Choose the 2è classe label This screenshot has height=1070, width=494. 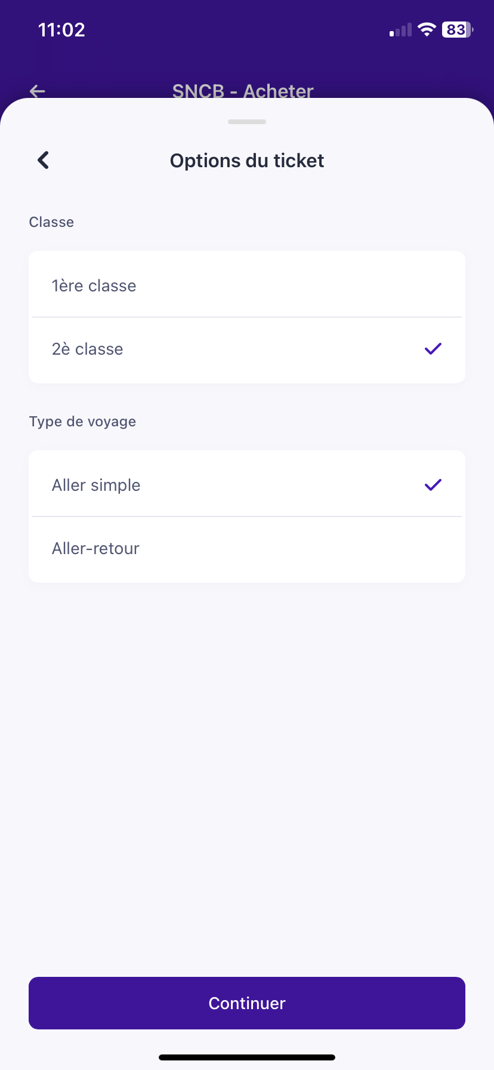(x=88, y=349)
